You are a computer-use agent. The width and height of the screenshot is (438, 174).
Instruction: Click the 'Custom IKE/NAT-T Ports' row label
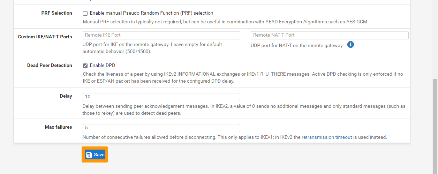(45, 37)
